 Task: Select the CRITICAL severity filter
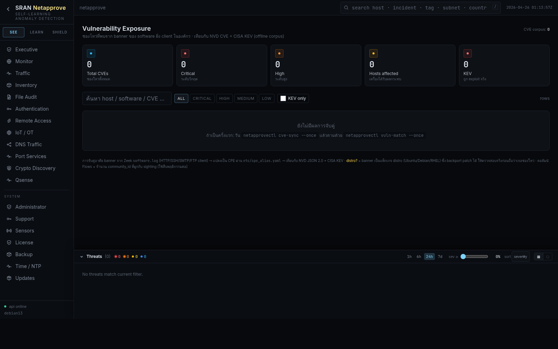coord(202,98)
